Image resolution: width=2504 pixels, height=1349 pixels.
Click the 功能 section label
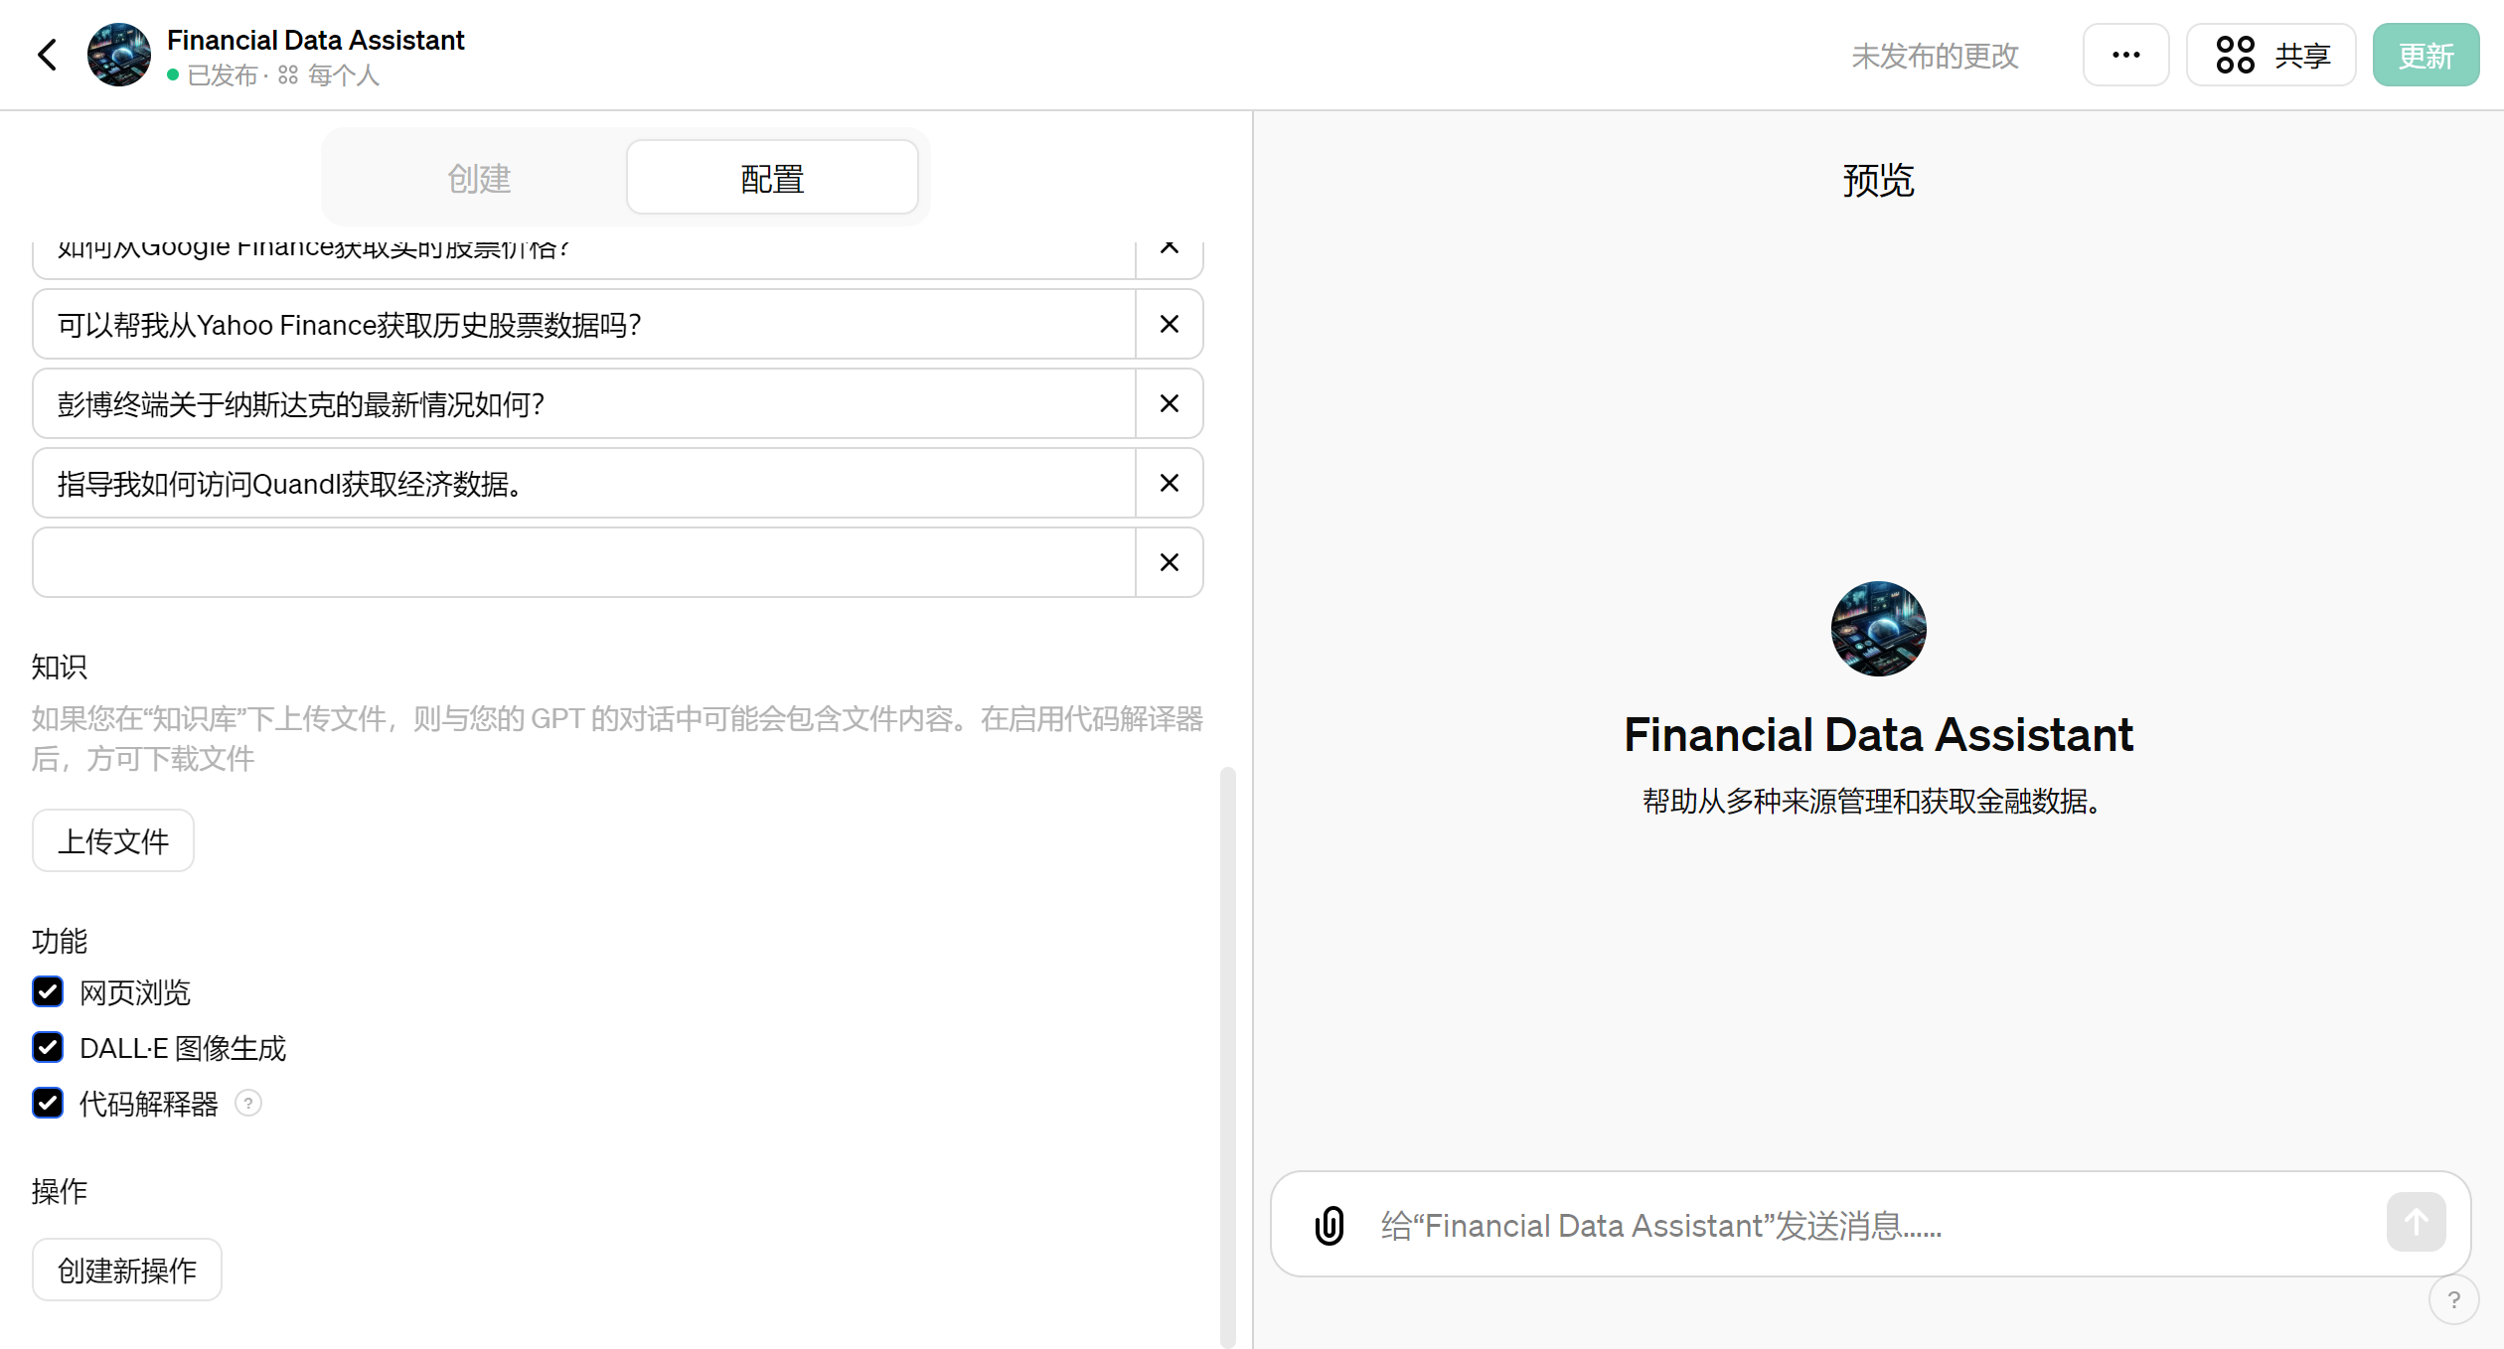pyautogui.click(x=60, y=941)
